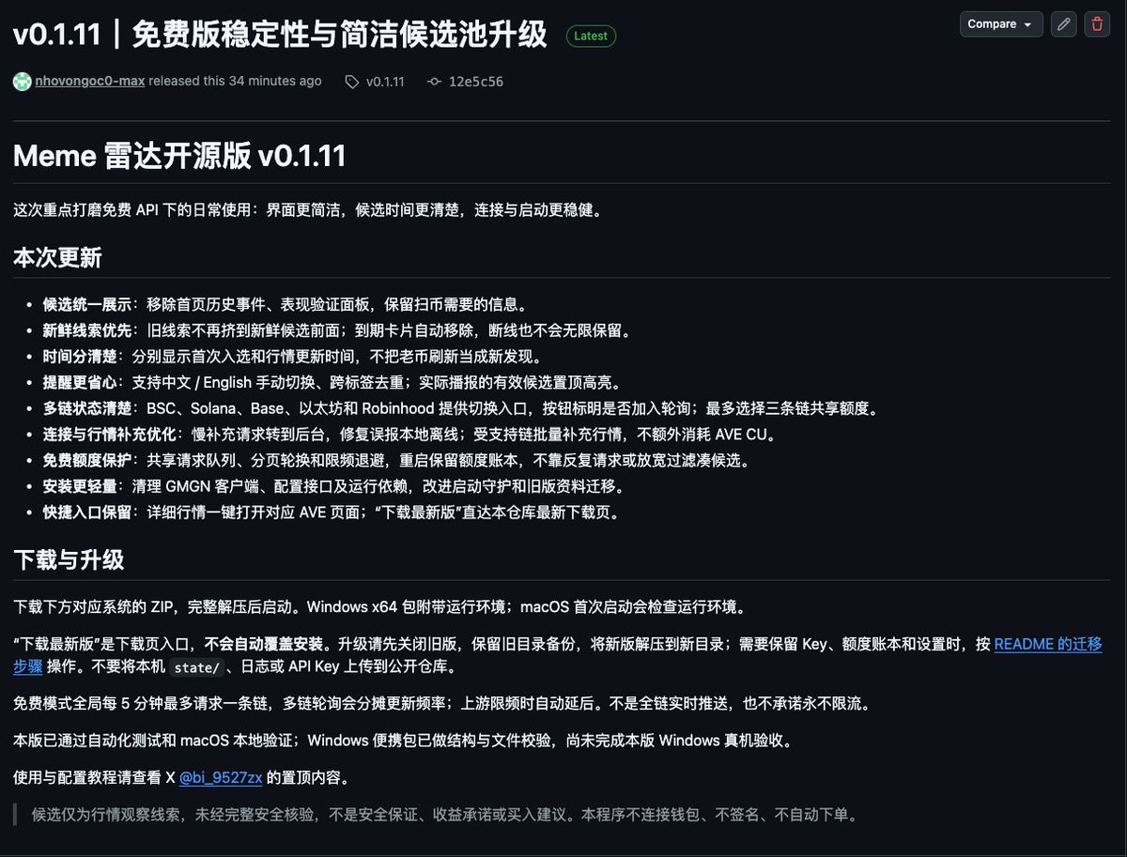Click the 免费额度保护 bullet item
Screen dimensions: 1127x857
point(395,461)
